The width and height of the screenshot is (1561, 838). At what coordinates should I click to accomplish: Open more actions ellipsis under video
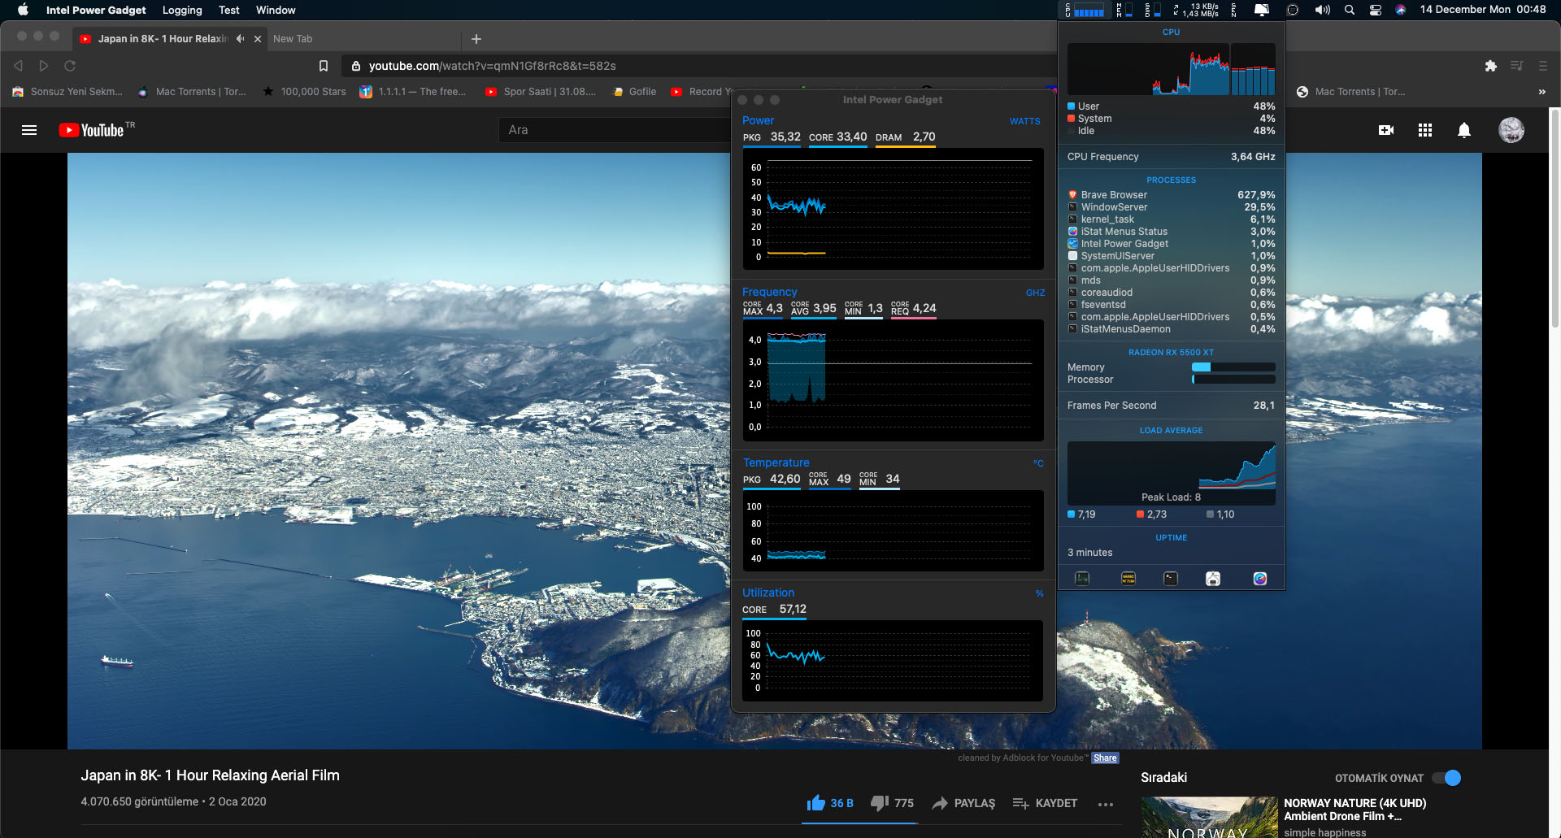(1105, 804)
